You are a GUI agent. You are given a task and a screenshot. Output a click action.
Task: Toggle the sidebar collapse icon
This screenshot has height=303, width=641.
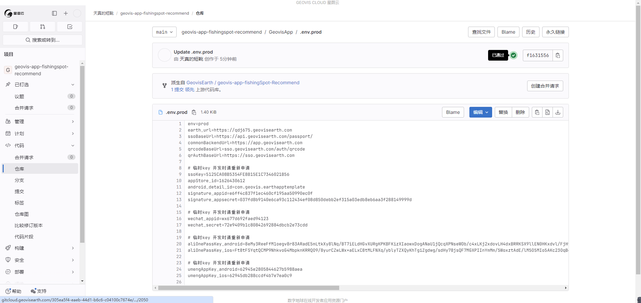54,13
